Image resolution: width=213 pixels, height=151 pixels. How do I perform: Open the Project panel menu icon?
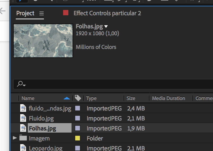(42, 13)
